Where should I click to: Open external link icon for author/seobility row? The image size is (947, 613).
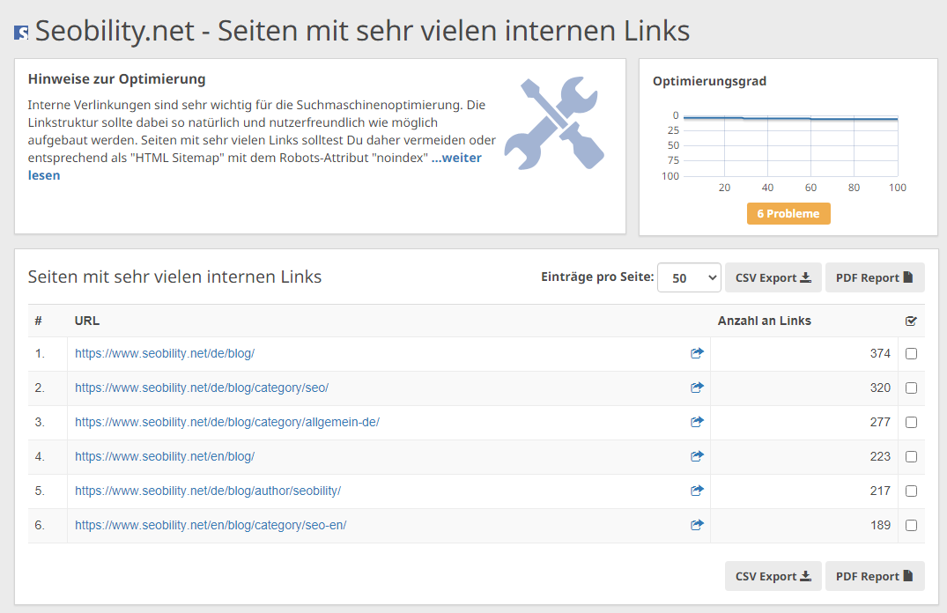697,491
